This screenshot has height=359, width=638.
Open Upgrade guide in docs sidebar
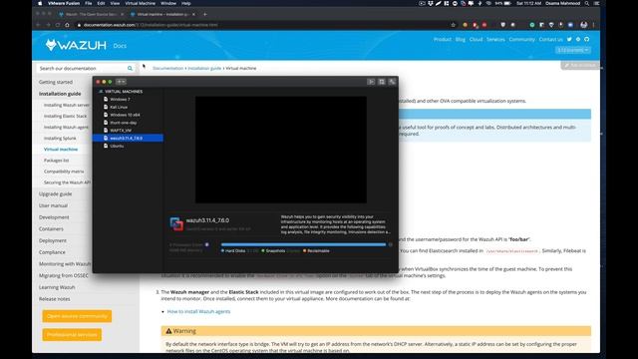56,194
